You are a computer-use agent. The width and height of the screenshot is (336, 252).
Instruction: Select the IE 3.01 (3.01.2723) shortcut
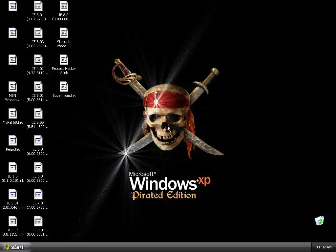38,6
